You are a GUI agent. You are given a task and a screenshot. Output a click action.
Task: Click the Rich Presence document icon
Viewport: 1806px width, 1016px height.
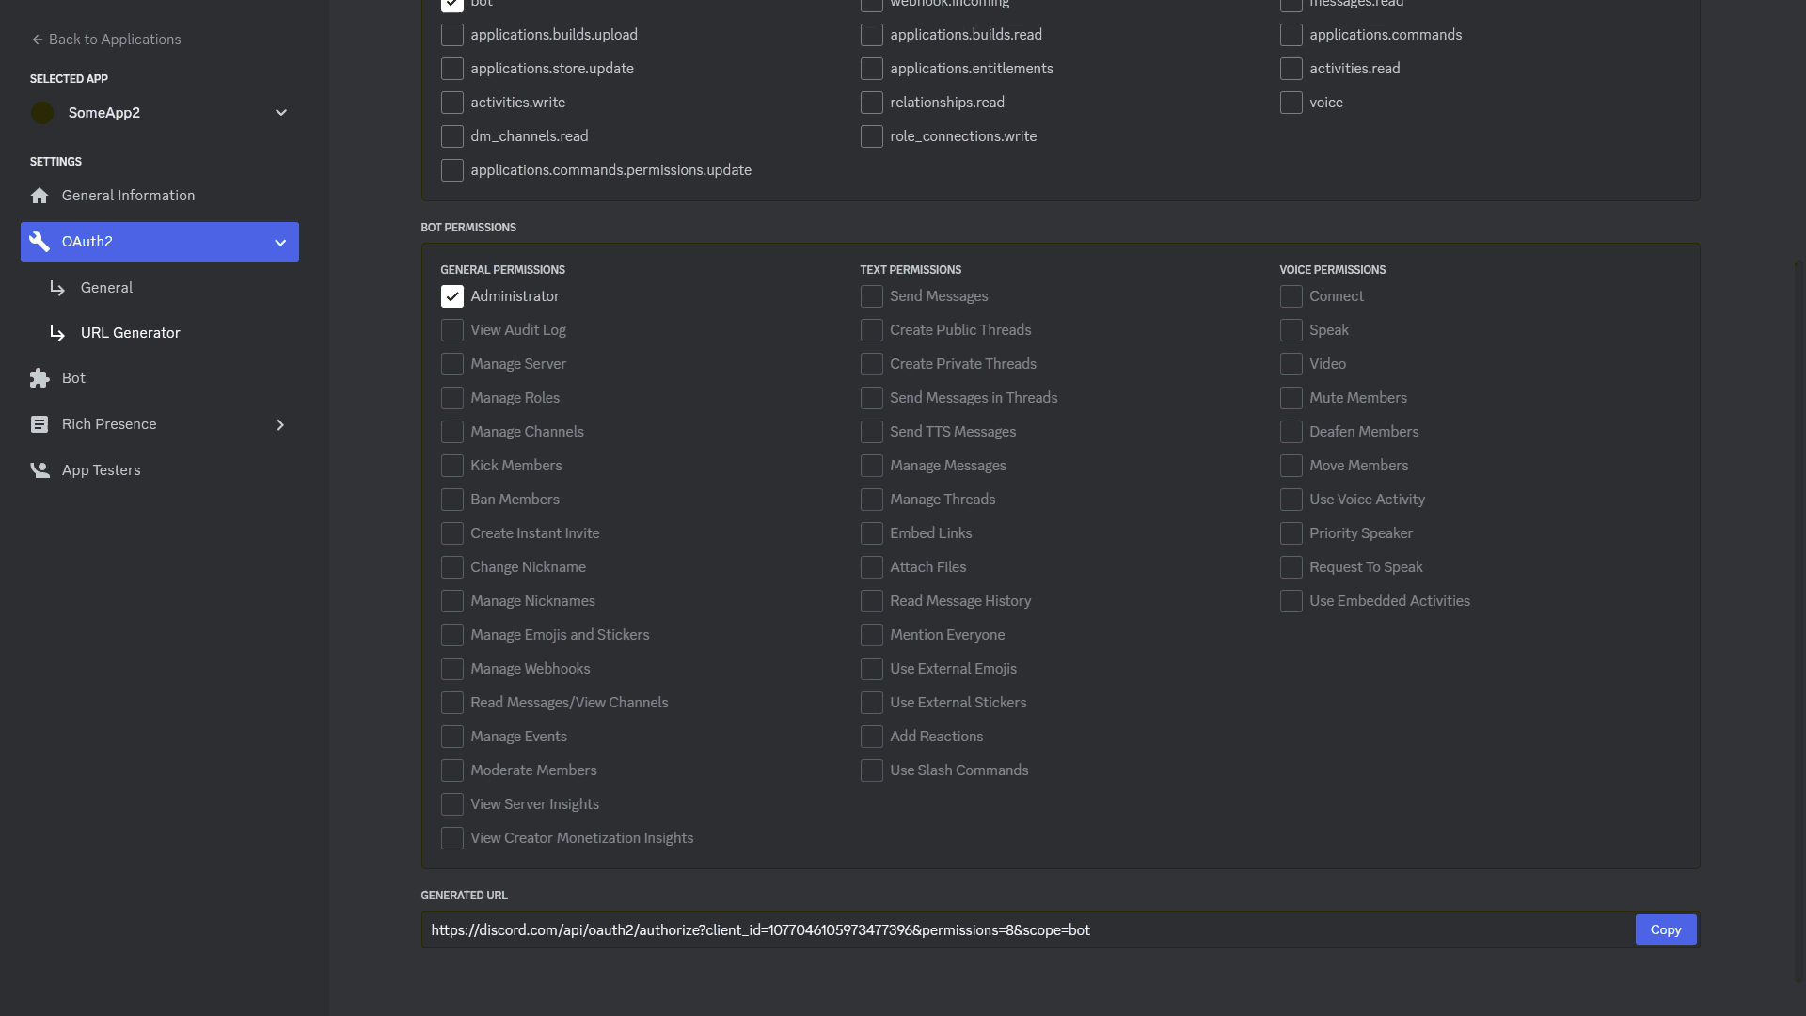pyautogui.click(x=40, y=424)
